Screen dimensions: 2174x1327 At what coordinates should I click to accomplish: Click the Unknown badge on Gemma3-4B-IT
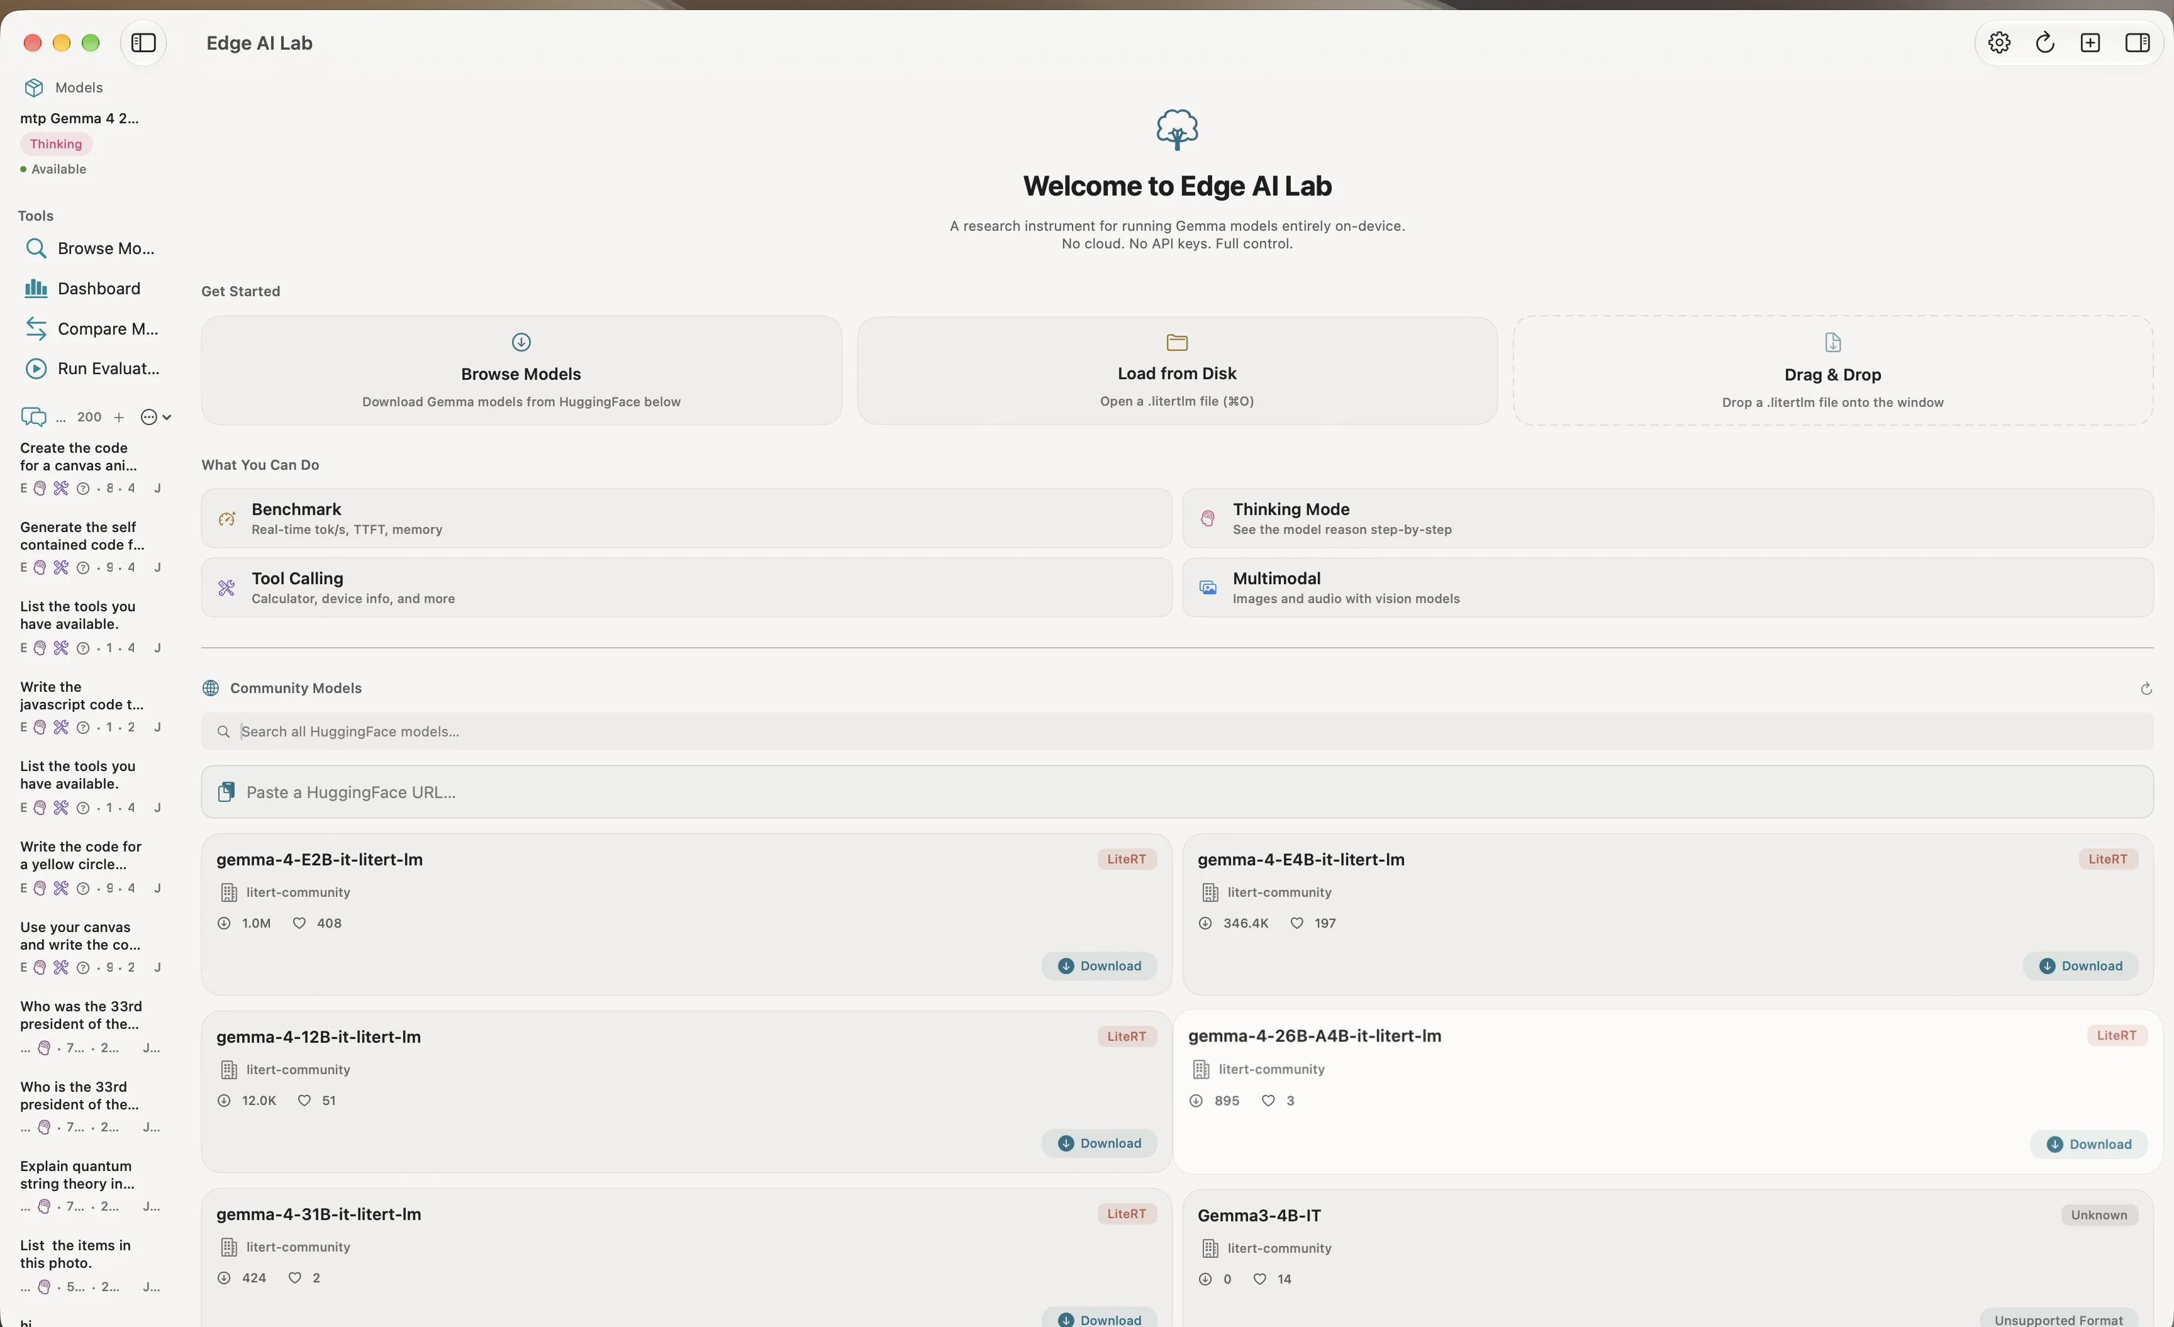2098,1215
